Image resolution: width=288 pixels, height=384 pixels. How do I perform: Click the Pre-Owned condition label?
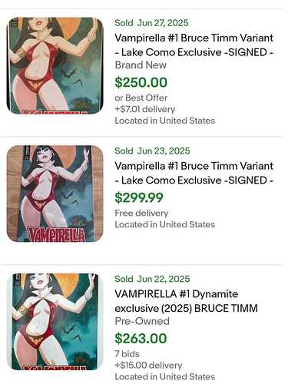coord(142,321)
